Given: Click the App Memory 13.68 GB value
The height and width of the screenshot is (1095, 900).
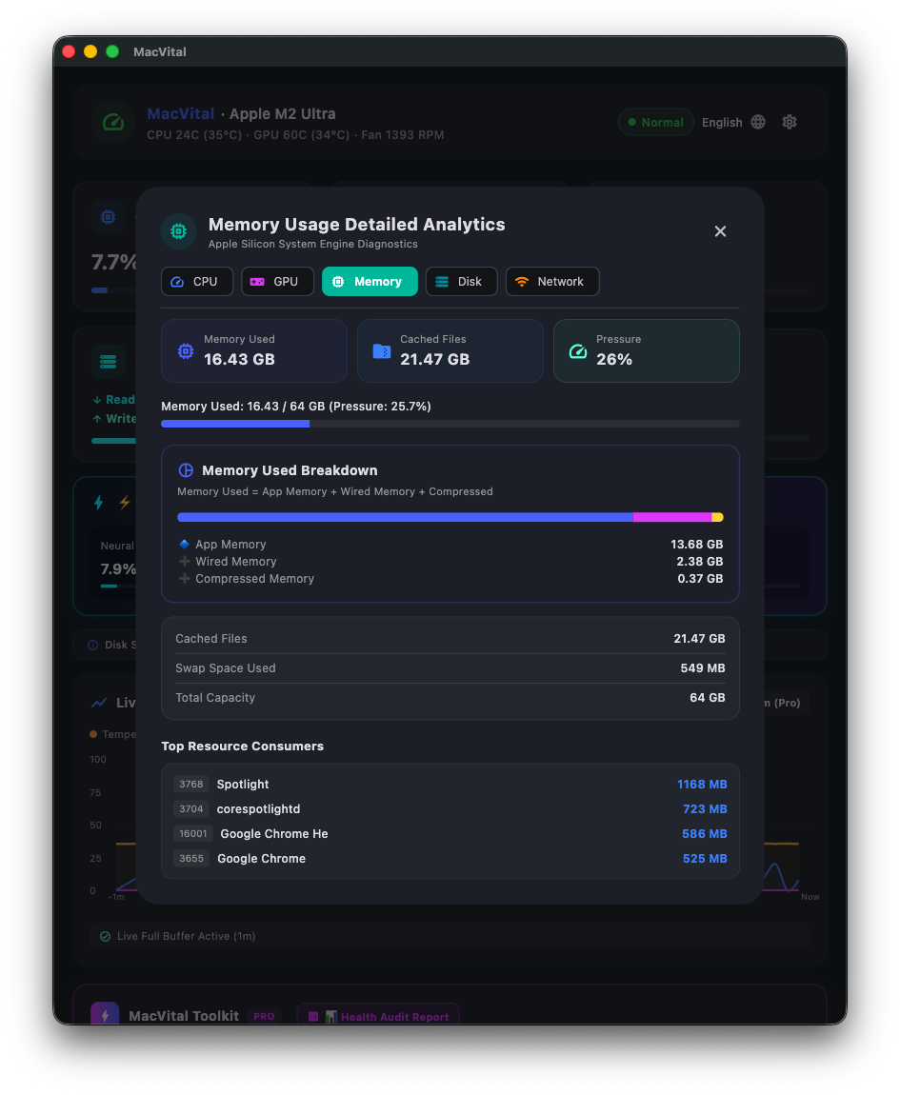Looking at the screenshot, I should click(x=696, y=544).
